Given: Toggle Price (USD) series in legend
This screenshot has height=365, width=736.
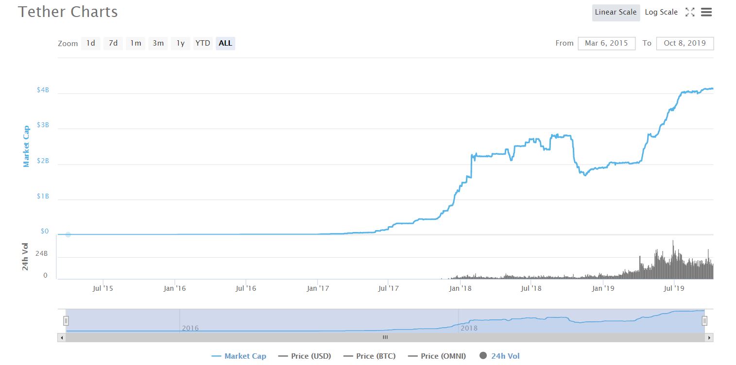Looking at the screenshot, I should tap(305, 356).
